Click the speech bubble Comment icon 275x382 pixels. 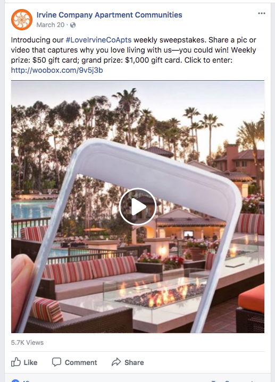point(56,362)
